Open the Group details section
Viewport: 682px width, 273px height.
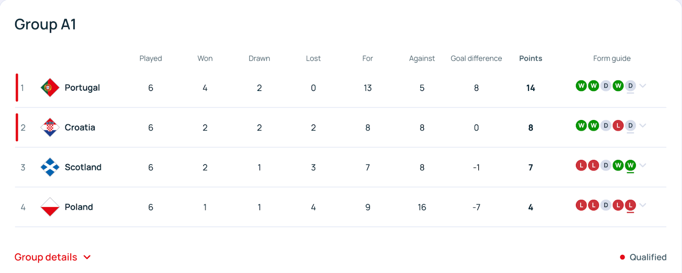53,257
